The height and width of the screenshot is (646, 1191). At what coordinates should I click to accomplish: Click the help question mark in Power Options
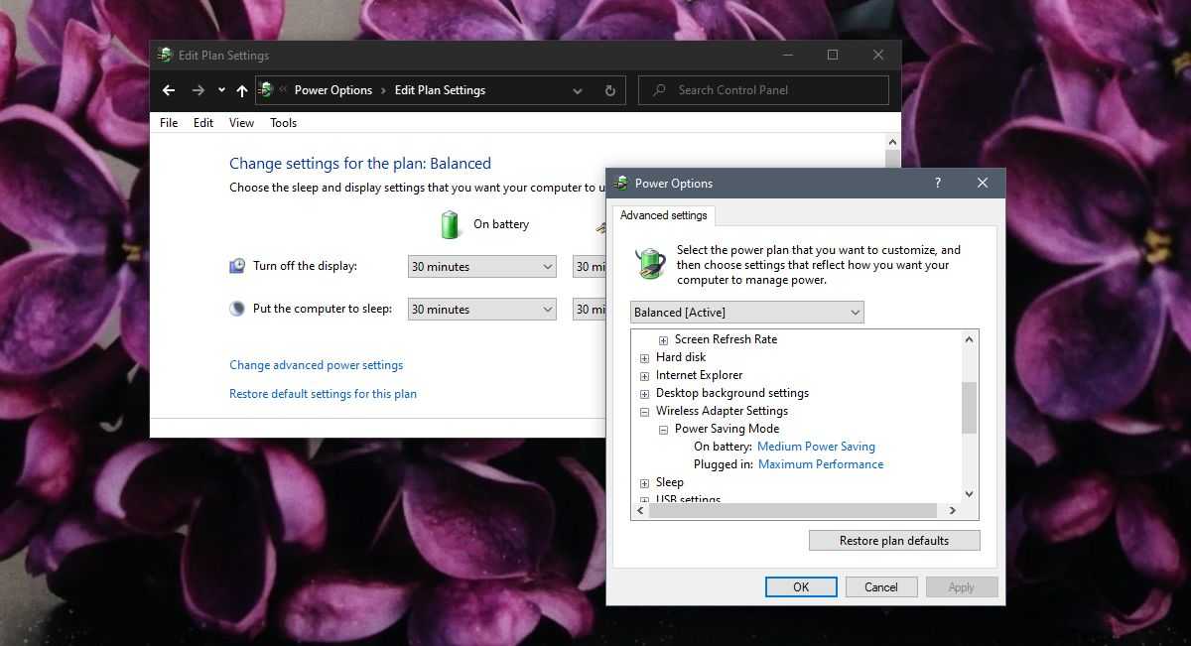point(938,184)
